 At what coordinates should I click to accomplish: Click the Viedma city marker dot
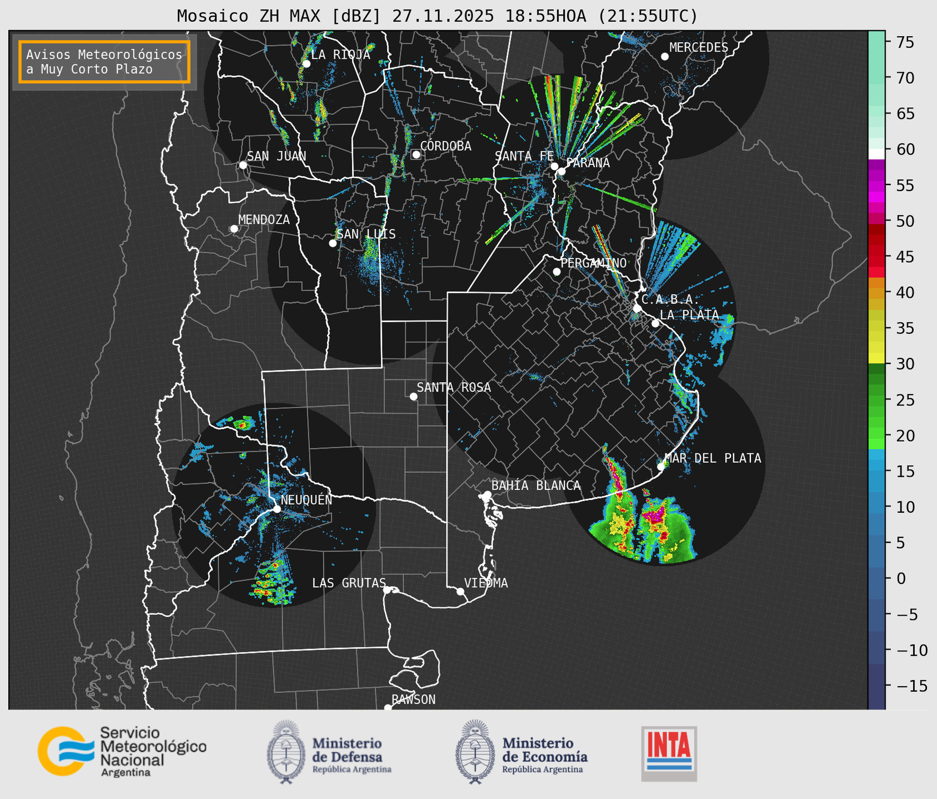(x=460, y=591)
